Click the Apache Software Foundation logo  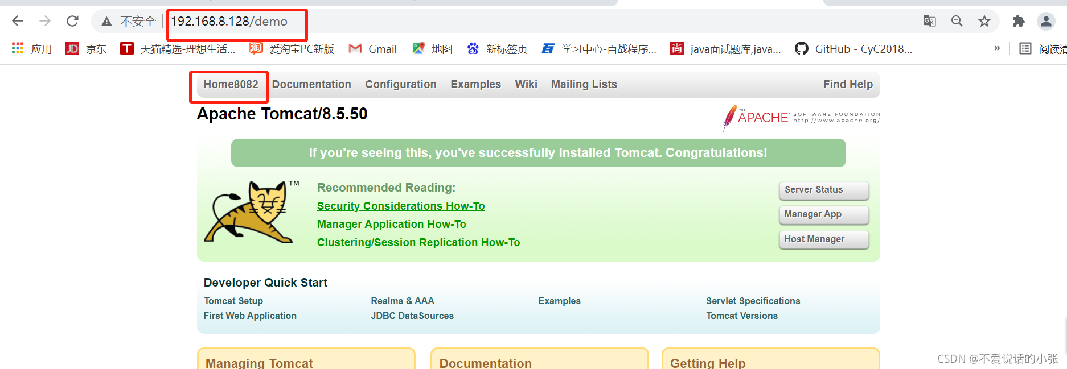(x=801, y=117)
